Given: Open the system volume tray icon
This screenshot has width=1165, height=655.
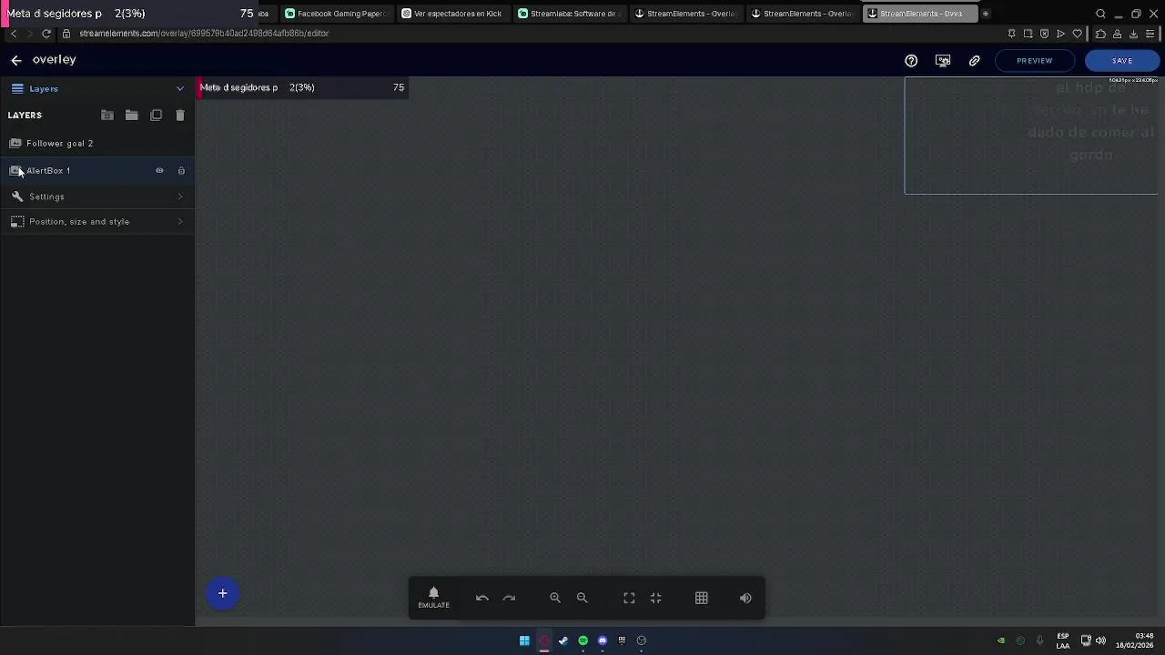Looking at the screenshot, I should tap(1100, 640).
